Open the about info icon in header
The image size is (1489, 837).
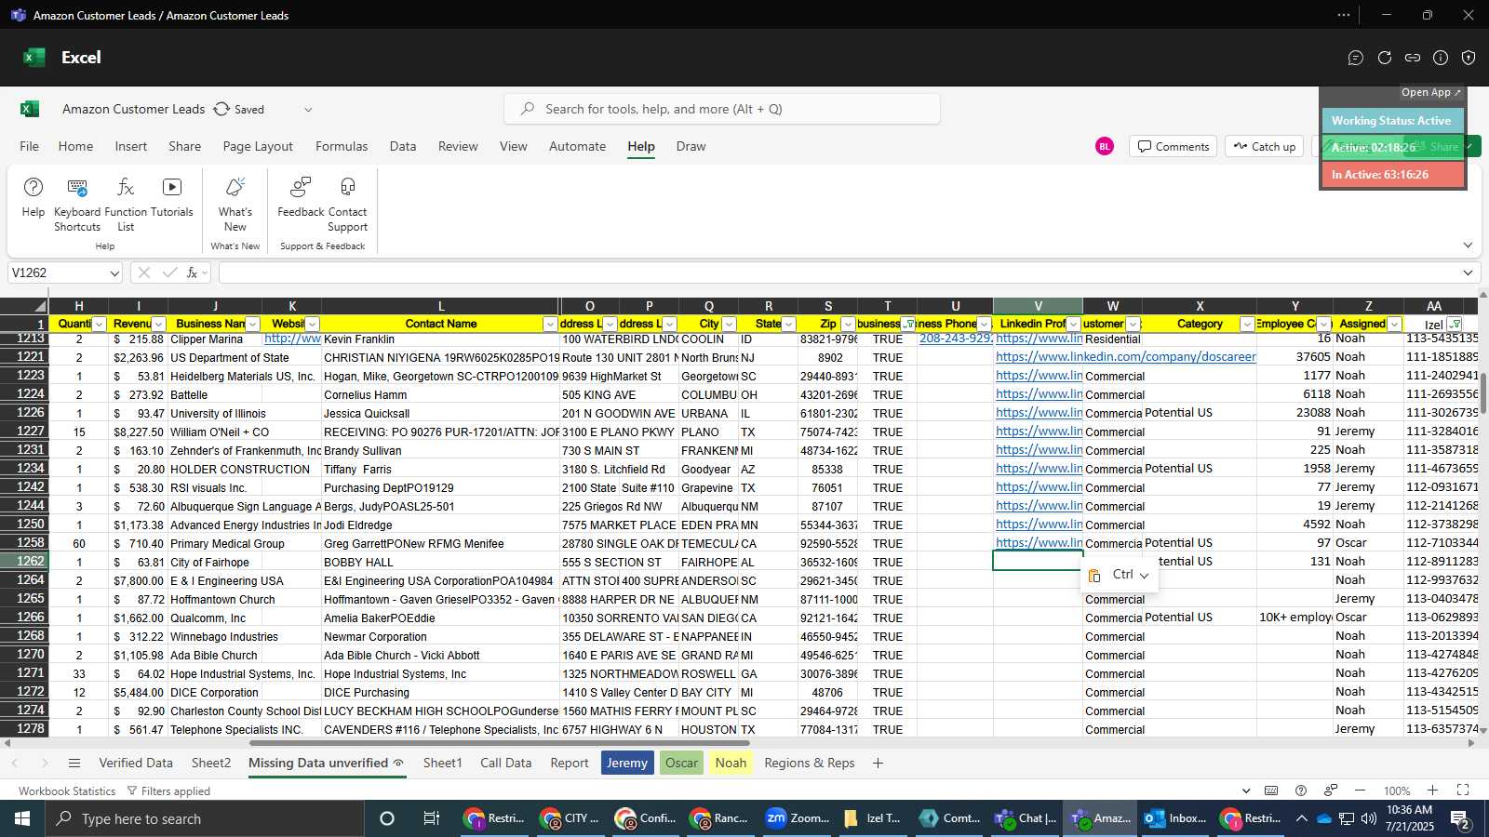pos(1441,58)
